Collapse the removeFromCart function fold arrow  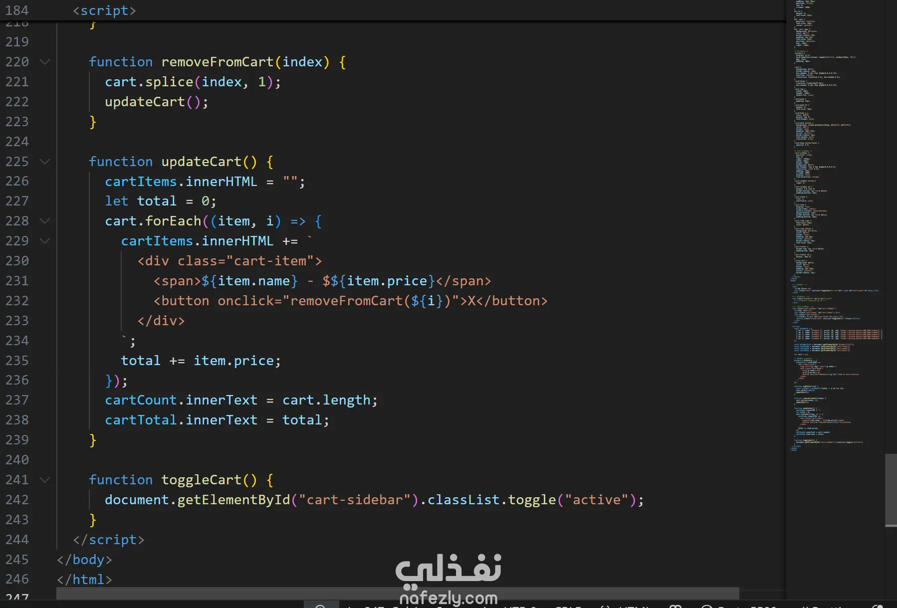click(x=44, y=62)
